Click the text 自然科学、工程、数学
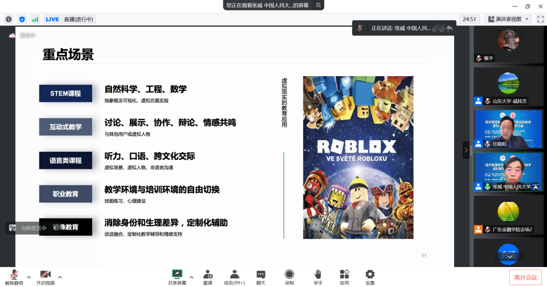Viewport: 547px width, 287px height. pos(145,89)
